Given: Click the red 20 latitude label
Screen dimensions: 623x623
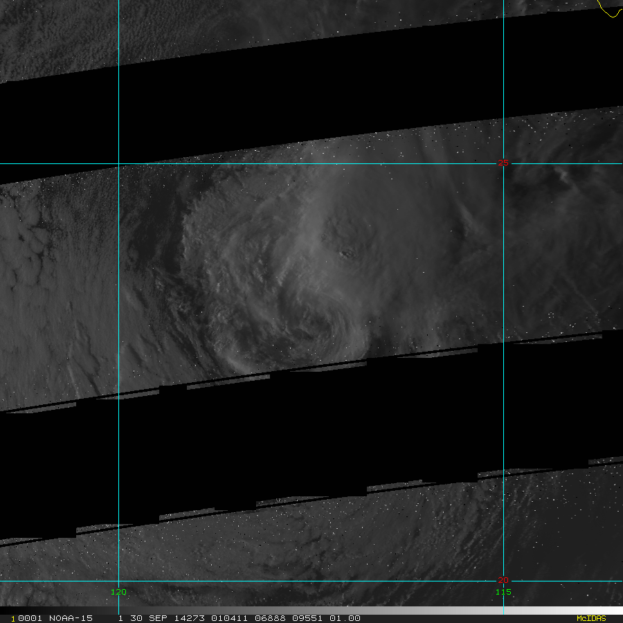Looking at the screenshot, I should [x=503, y=580].
